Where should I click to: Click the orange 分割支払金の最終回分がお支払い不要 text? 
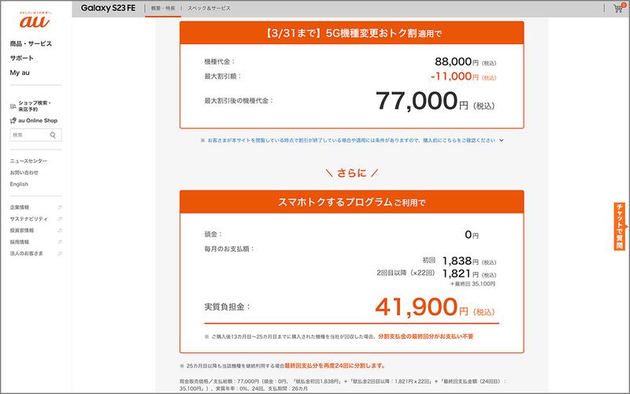(425, 336)
